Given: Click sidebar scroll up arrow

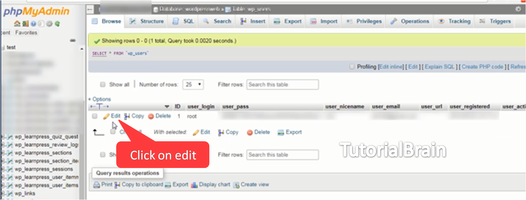Looking at the screenshot, I should coord(82,49).
